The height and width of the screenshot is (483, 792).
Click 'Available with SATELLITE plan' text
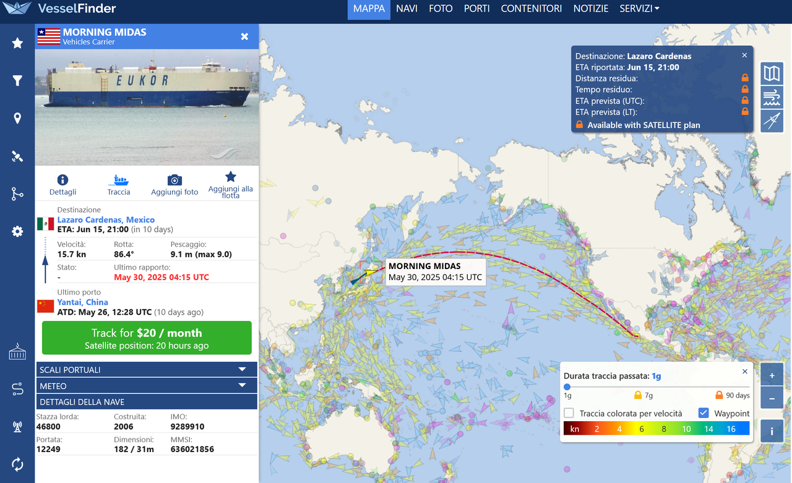(643, 125)
